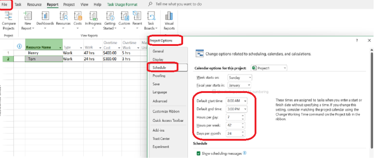Toggle Show scheduling messages checkbox

coord(198,153)
